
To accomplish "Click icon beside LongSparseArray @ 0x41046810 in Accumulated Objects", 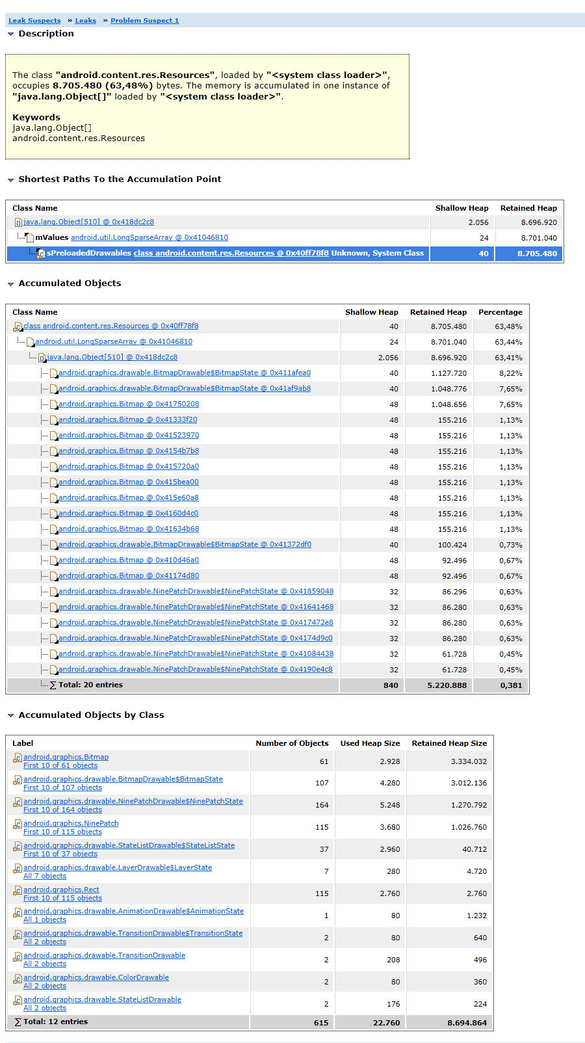I will [x=30, y=342].
